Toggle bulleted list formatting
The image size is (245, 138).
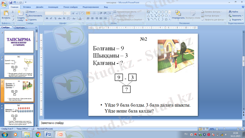88,13
